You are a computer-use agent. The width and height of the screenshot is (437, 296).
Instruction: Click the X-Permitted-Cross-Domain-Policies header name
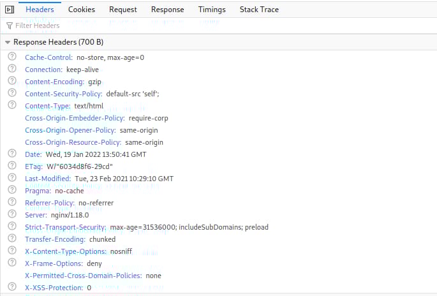coord(84,276)
